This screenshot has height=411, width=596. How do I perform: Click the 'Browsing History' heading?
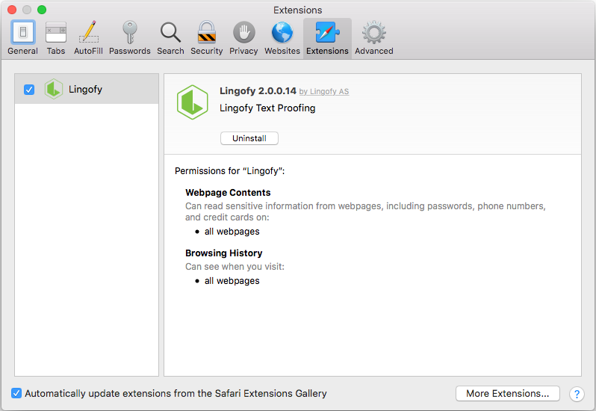pos(224,253)
